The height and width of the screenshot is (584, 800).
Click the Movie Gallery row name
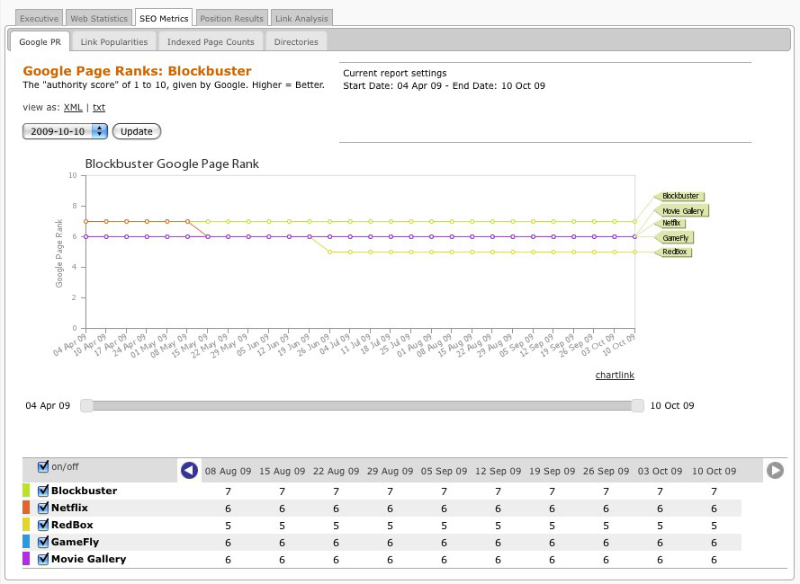[x=88, y=559]
